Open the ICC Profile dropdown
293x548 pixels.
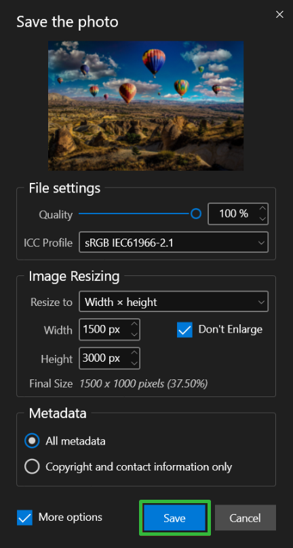(174, 242)
